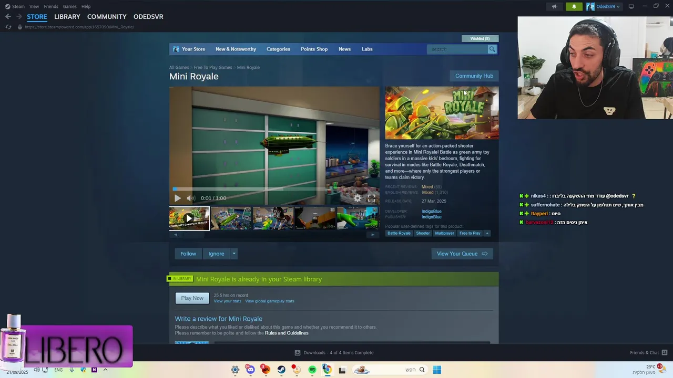Reload the store page
Image resolution: width=673 pixels, height=378 pixels.
[x=8, y=27]
